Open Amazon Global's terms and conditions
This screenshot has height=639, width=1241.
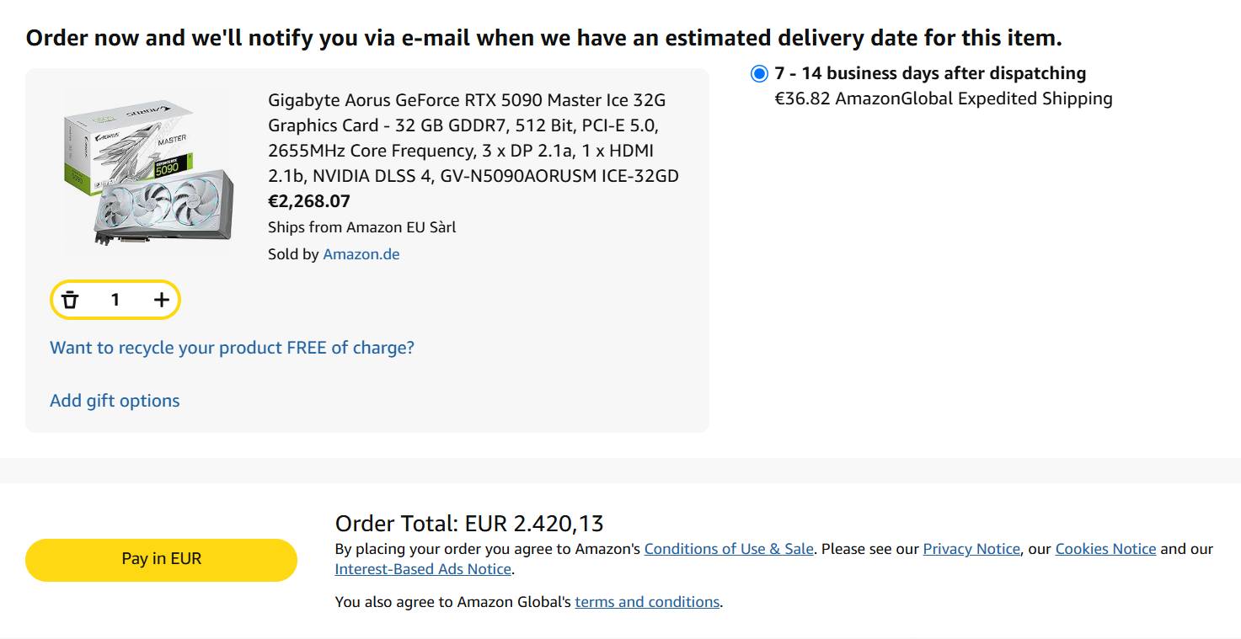pyautogui.click(x=647, y=602)
